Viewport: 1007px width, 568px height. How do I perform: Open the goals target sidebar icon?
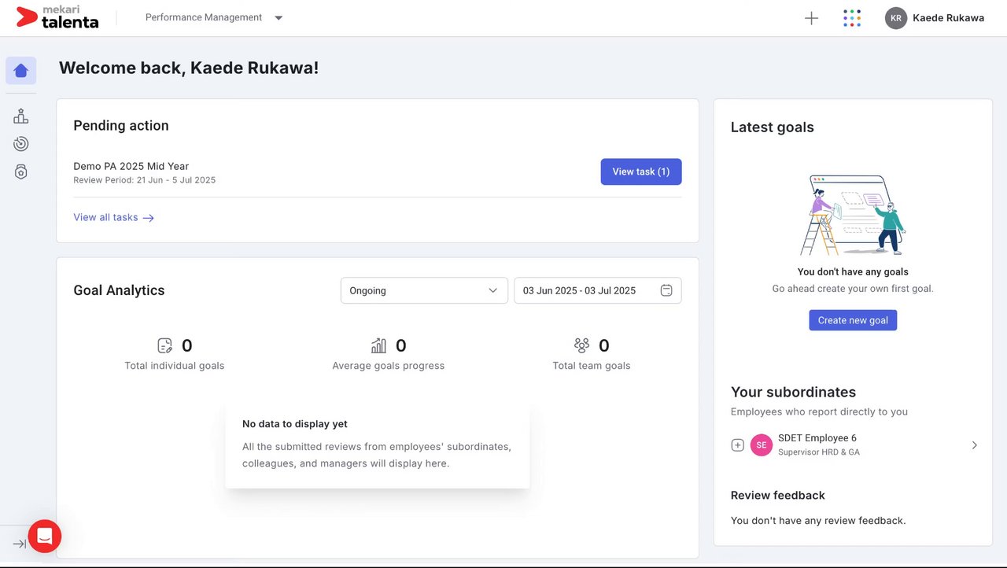(x=21, y=144)
